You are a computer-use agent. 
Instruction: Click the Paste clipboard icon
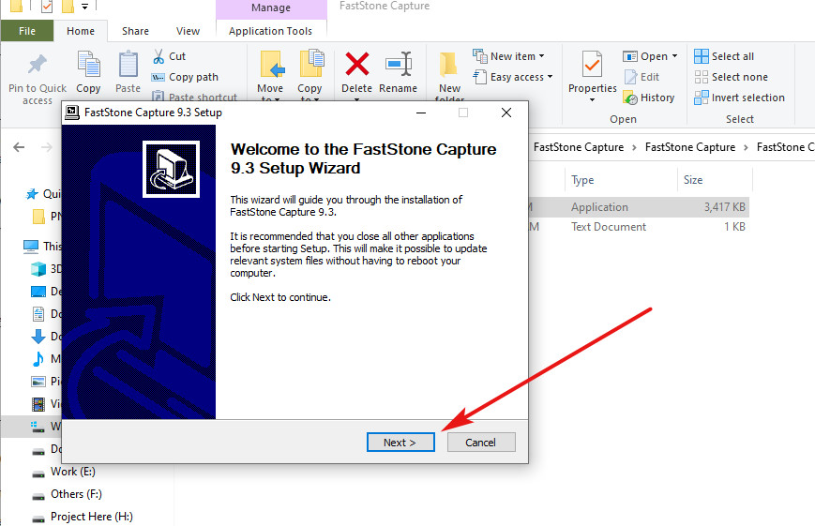[128, 64]
